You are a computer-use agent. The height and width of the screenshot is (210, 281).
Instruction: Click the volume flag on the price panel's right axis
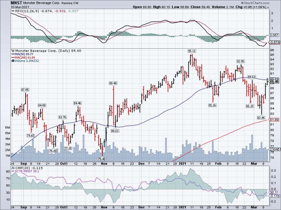274,149
